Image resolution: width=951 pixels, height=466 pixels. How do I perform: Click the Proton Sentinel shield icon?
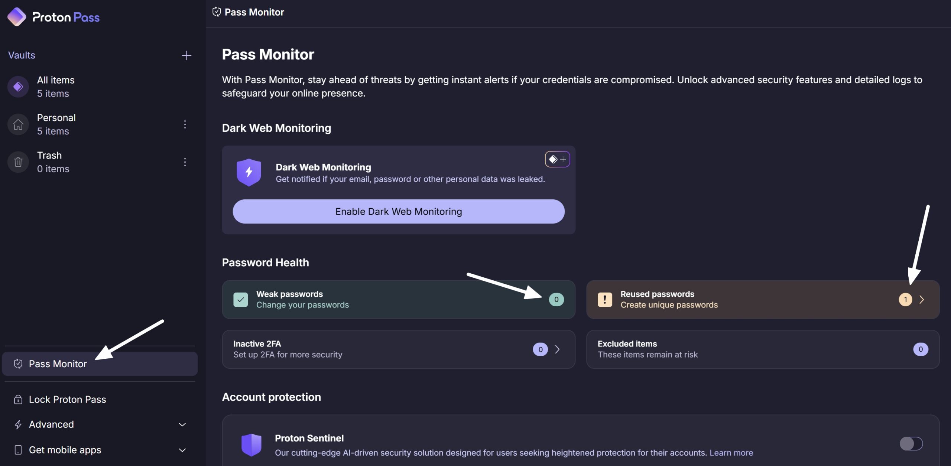point(251,444)
